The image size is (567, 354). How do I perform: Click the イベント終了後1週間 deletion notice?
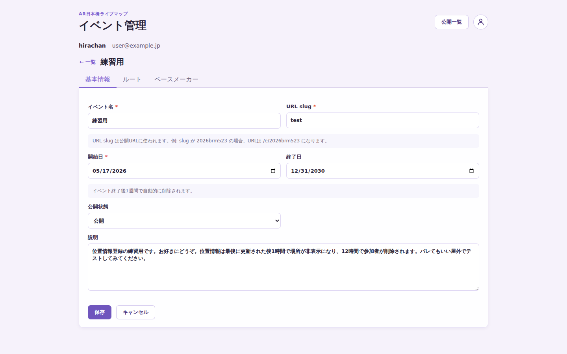click(283, 191)
